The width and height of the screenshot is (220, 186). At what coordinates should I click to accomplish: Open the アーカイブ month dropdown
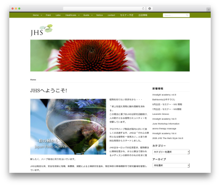tap(171, 165)
